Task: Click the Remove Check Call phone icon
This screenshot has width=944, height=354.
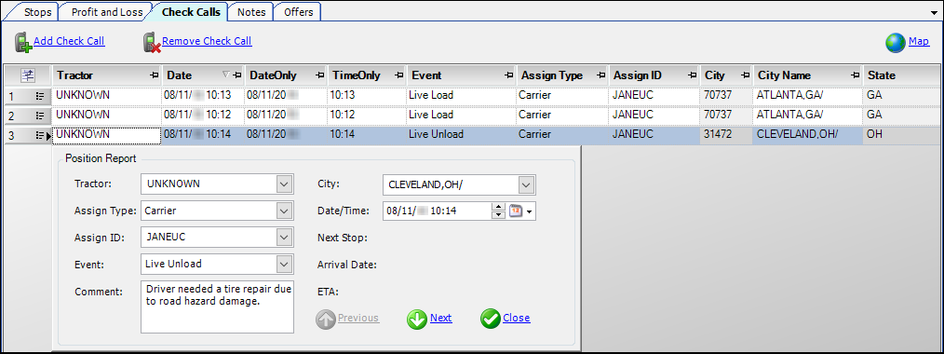Action: point(152,42)
